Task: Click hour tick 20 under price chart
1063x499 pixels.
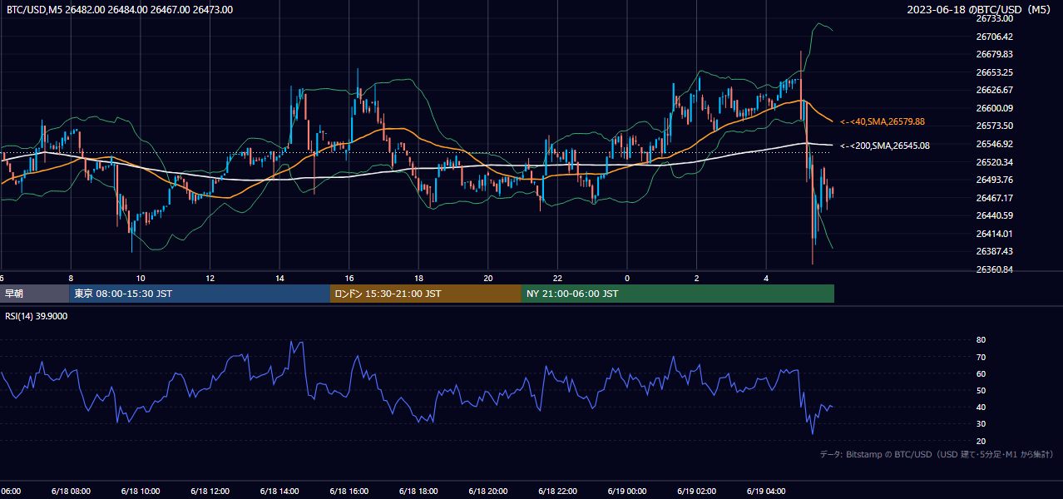Action: (x=488, y=279)
